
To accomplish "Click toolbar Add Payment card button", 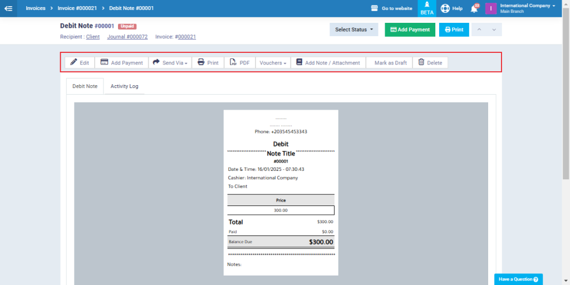I will click(121, 62).
